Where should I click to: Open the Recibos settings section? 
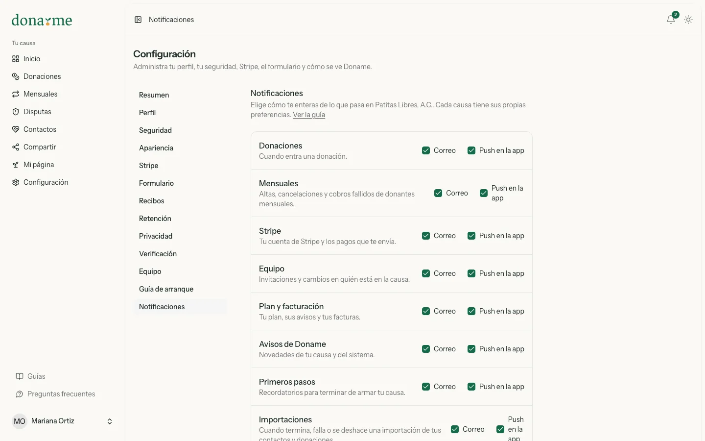coord(181,201)
